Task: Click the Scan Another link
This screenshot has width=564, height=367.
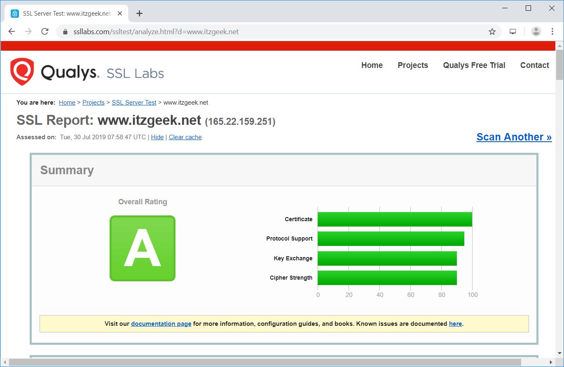Action: [513, 137]
